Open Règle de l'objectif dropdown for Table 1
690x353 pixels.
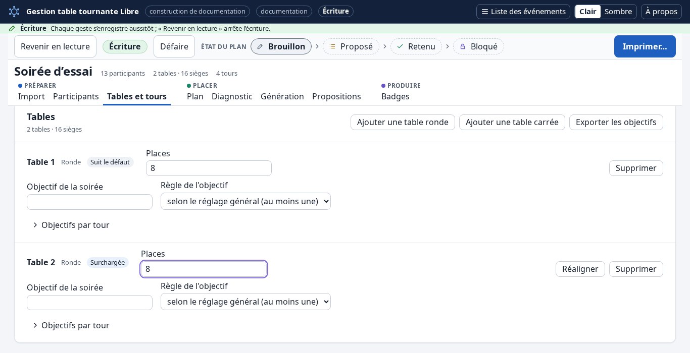coord(245,201)
